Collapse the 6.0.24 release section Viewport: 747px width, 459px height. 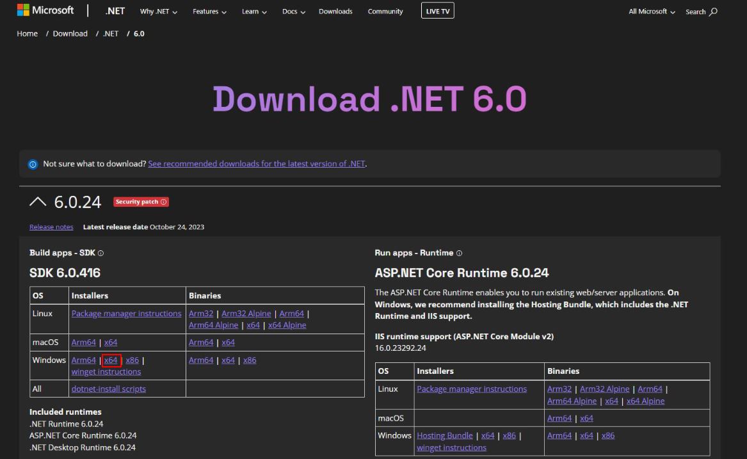tap(38, 202)
